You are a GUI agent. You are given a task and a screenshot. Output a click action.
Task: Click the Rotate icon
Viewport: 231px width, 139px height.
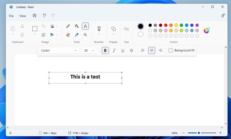coord(52,26)
